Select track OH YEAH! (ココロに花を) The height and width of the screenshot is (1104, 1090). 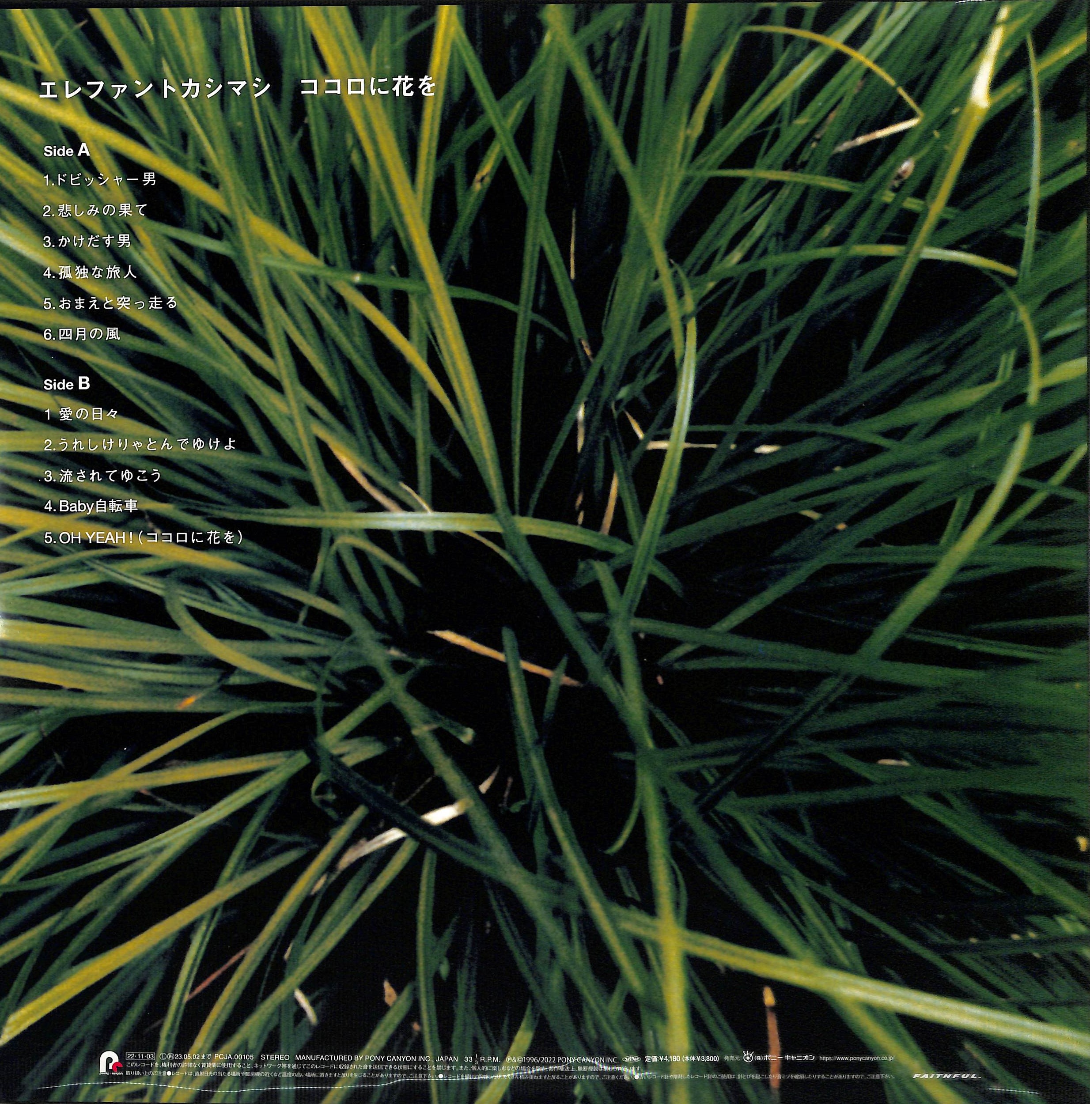pos(144,537)
